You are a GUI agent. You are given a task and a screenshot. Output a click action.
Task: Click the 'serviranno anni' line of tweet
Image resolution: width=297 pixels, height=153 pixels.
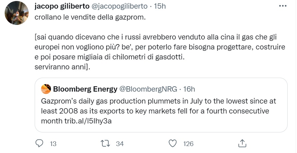pyautogui.click(x=62, y=66)
